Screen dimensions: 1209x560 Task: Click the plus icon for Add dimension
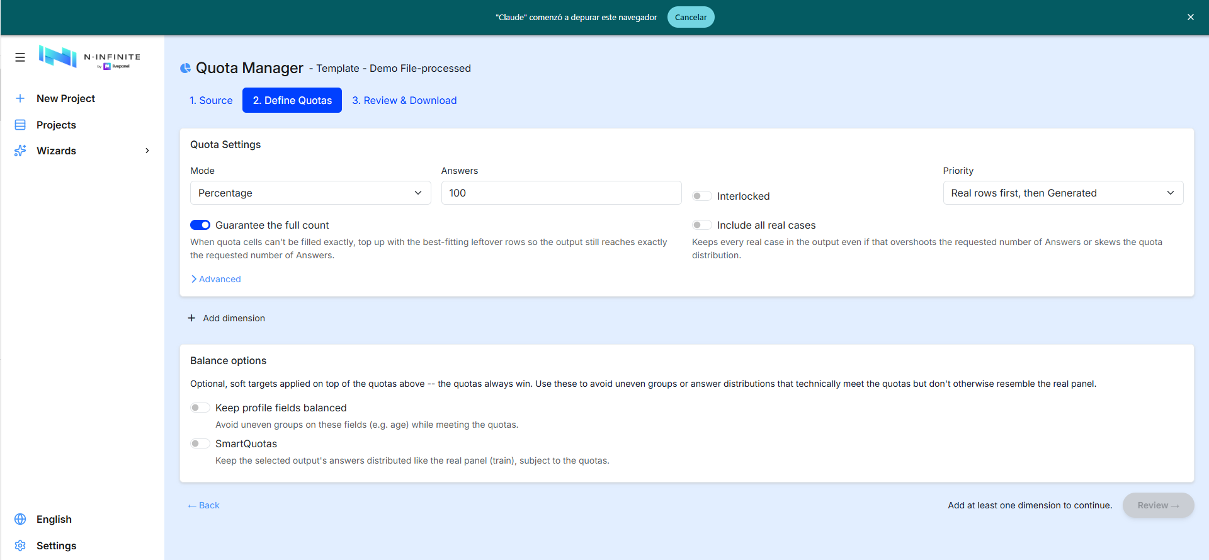[x=191, y=318]
